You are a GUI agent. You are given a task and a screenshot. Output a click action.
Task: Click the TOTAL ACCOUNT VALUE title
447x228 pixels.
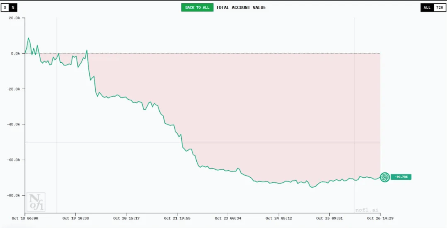(241, 7)
